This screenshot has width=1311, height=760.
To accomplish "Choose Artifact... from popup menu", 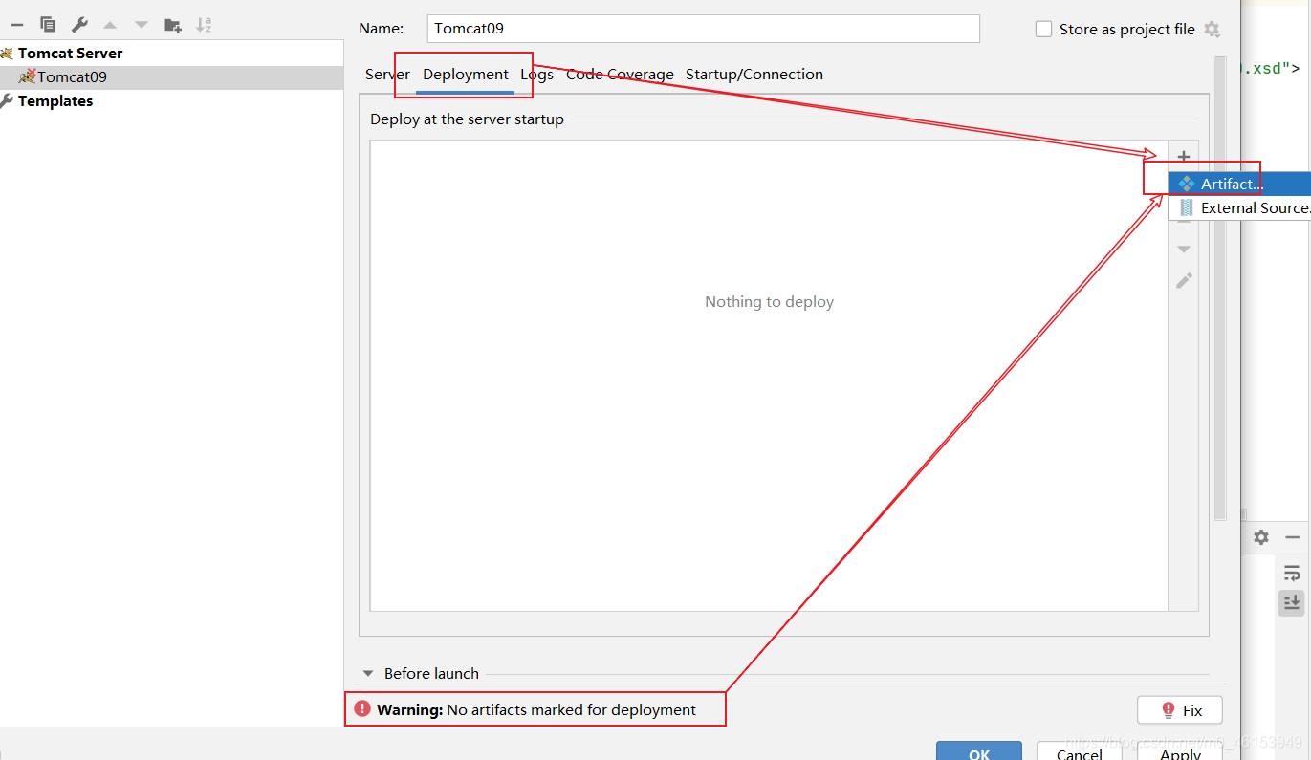I will [1239, 184].
